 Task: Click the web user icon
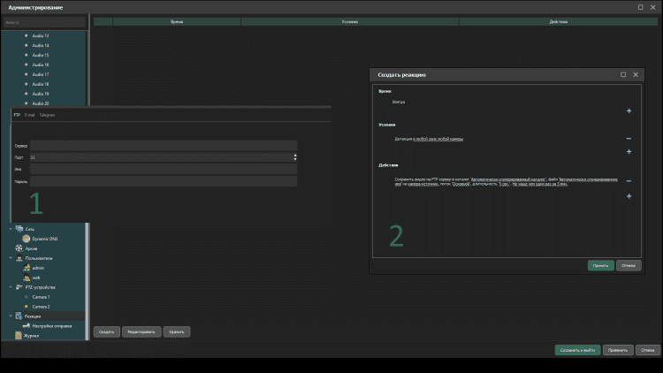27,278
